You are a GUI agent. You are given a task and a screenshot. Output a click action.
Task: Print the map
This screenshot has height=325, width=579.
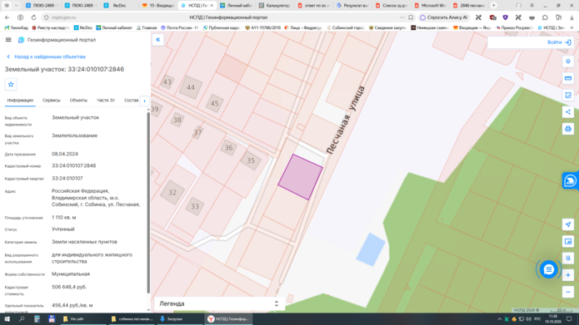coord(568,129)
